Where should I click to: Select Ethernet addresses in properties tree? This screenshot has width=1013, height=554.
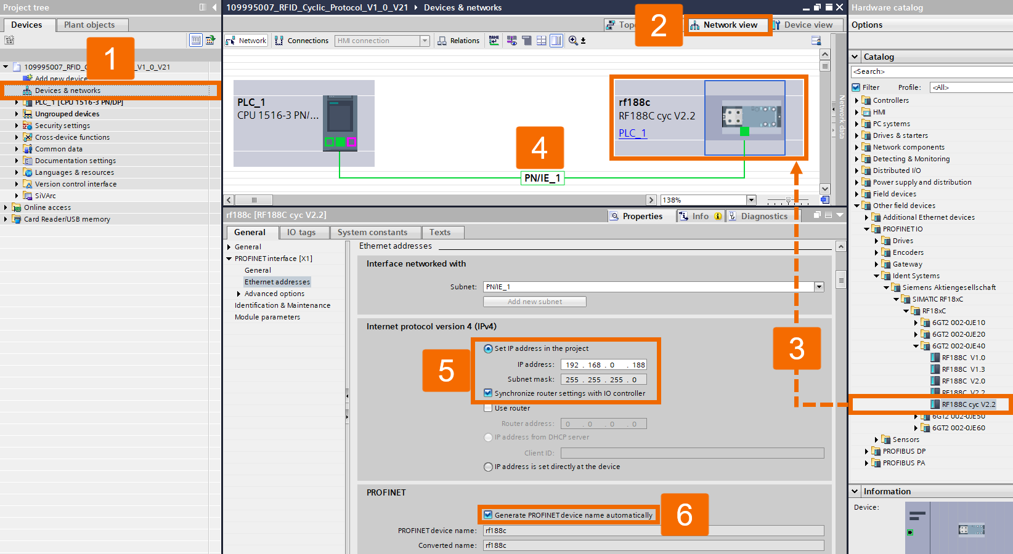[x=277, y=282]
